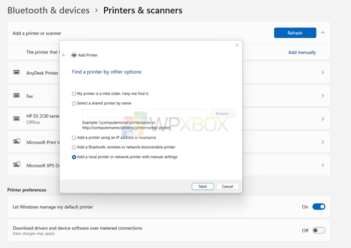Image resolution: width=351 pixels, height=248 pixels.
Task: Click 'Data charges may apply' text
Action: [x=34, y=233]
